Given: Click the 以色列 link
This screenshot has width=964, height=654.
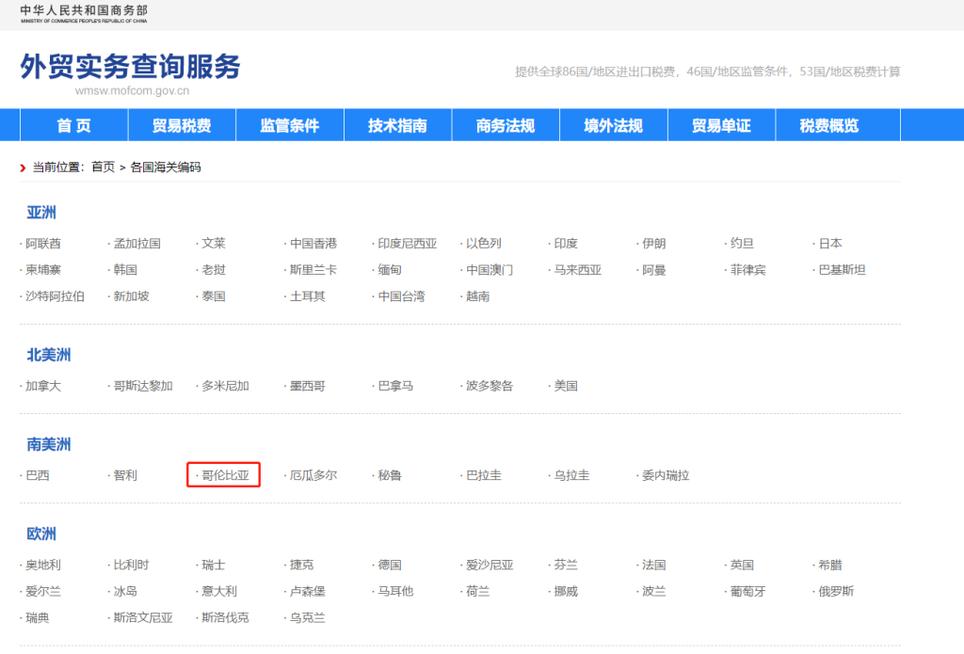Looking at the screenshot, I should click(484, 244).
